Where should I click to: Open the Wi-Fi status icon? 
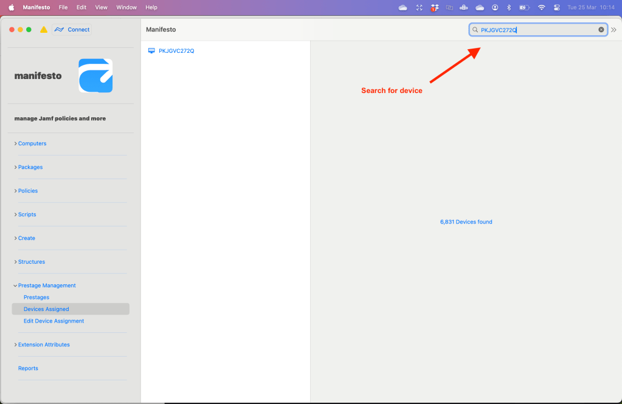pos(541,7)
